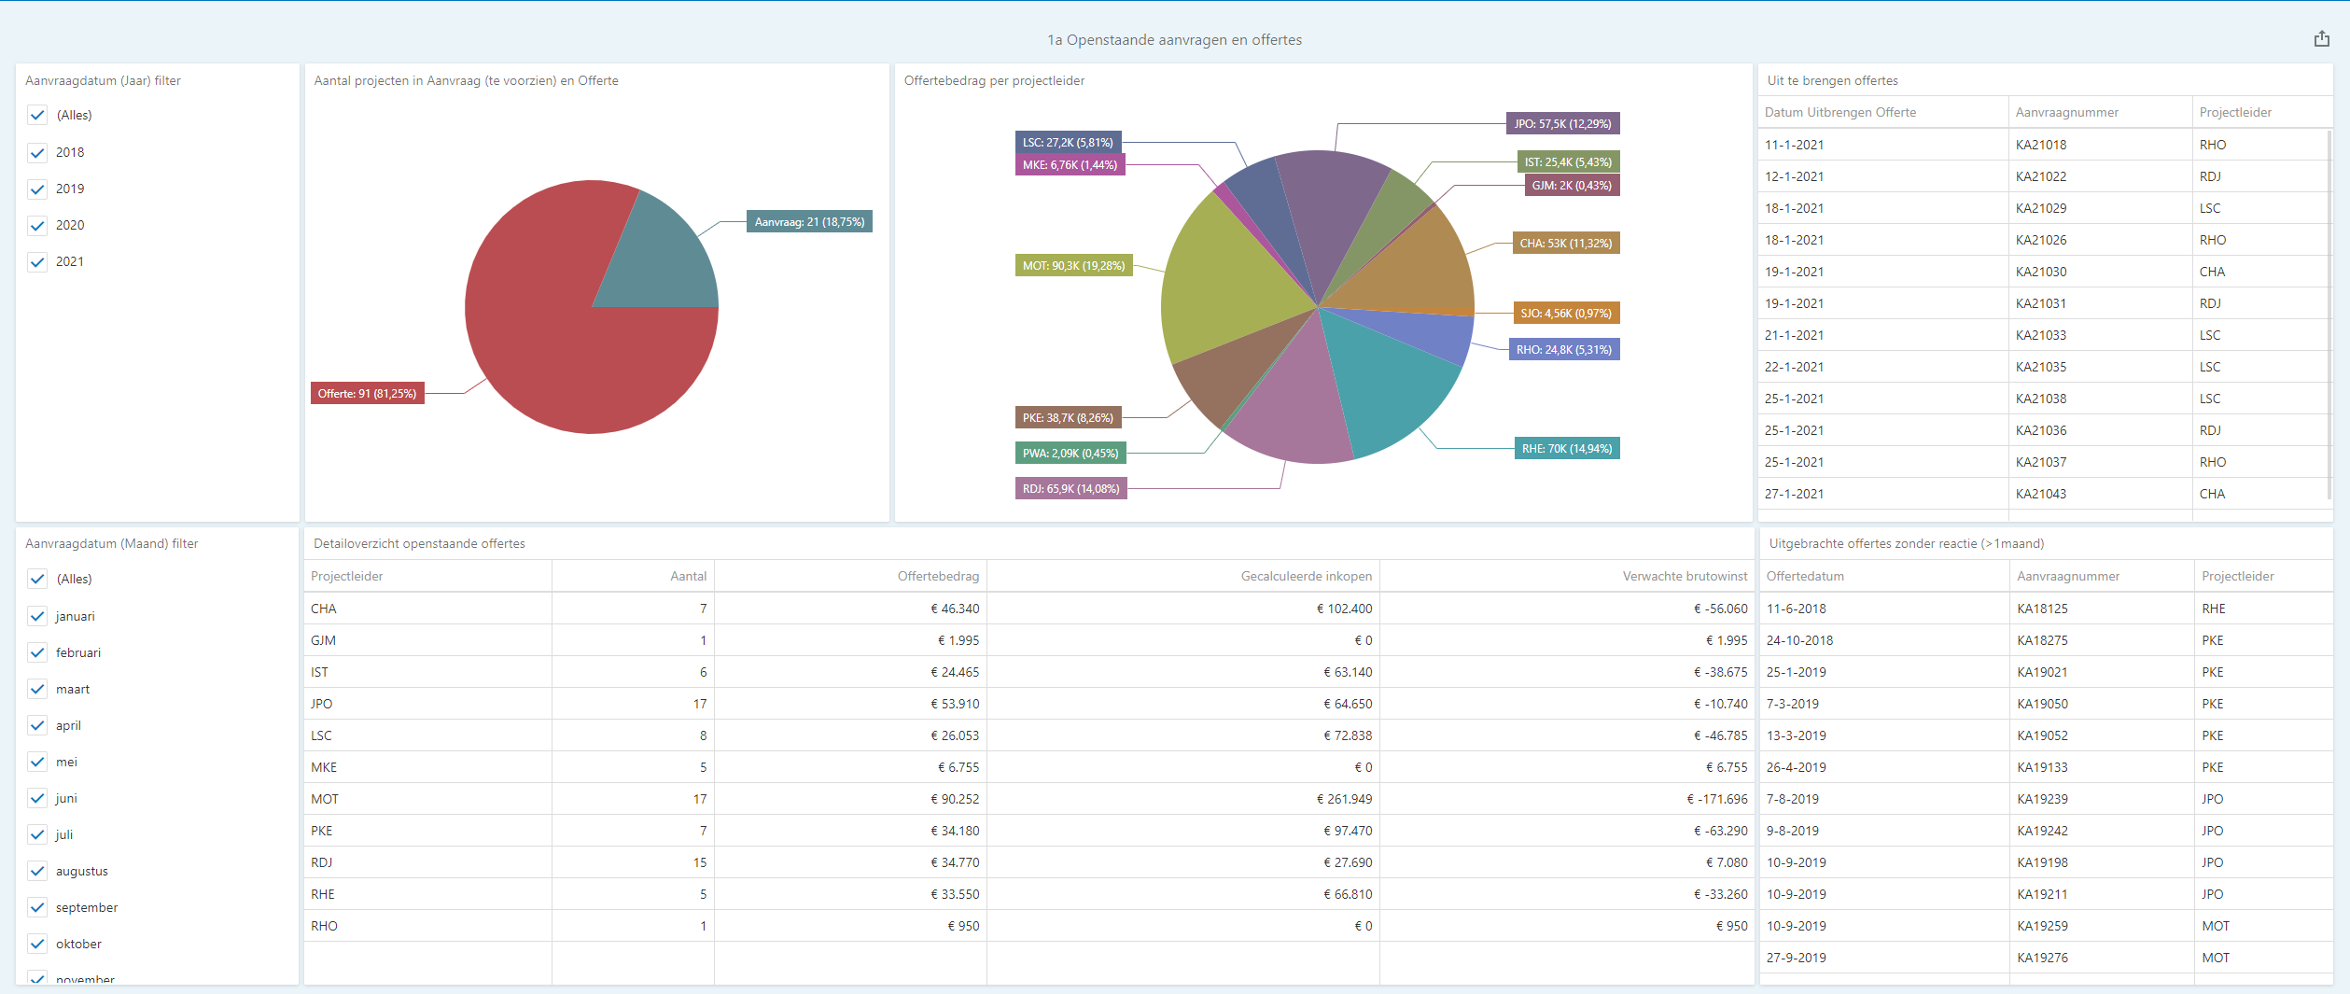Screen dimensions: 2350x994
Task: Click the Aanvraag: 21 (18,75%) label
Action: 809,222
